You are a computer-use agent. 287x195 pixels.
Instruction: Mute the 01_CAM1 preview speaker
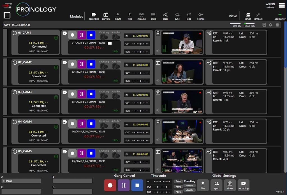click(x=158, y=51)
